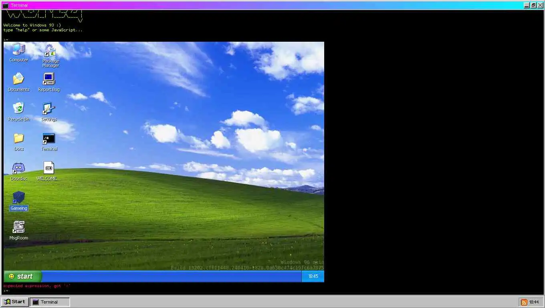Click the 18:45 clock in the blue taskbar
This screenshot has height=308, width=545.
(x=313, y=276)
